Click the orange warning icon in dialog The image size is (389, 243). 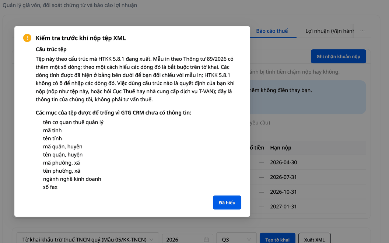[27, 38]
